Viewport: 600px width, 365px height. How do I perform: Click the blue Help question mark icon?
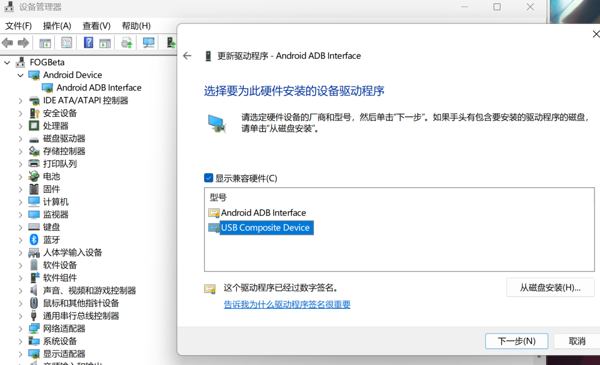(x=88, y=43)
